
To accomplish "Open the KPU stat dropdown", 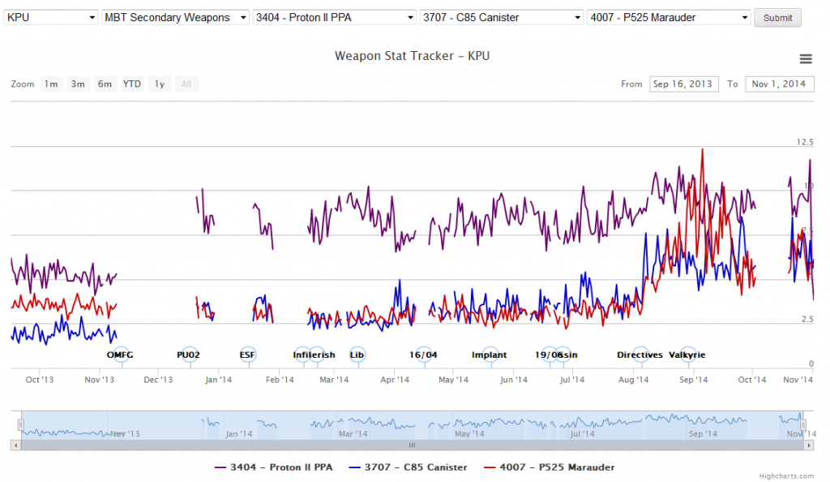I will click(50, 17).
